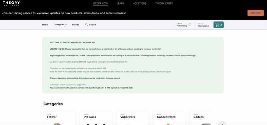This screenshot has height=125, width=267.
Task: Click the UPDATE 11/2/20 flower limit notice
Action: [105, 49]
